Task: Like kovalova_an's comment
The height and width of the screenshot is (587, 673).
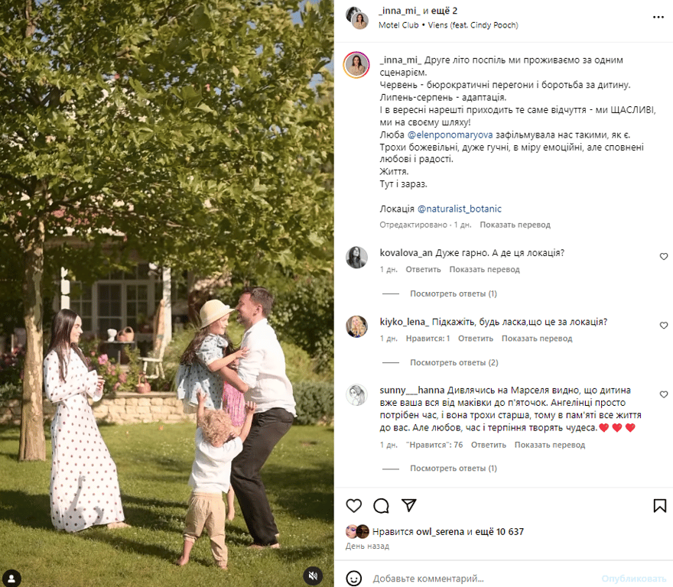Action: pyautogui.click(x=664, y=257)
